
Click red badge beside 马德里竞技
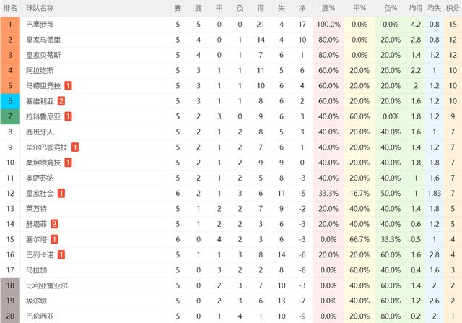(x=68, y=86)
